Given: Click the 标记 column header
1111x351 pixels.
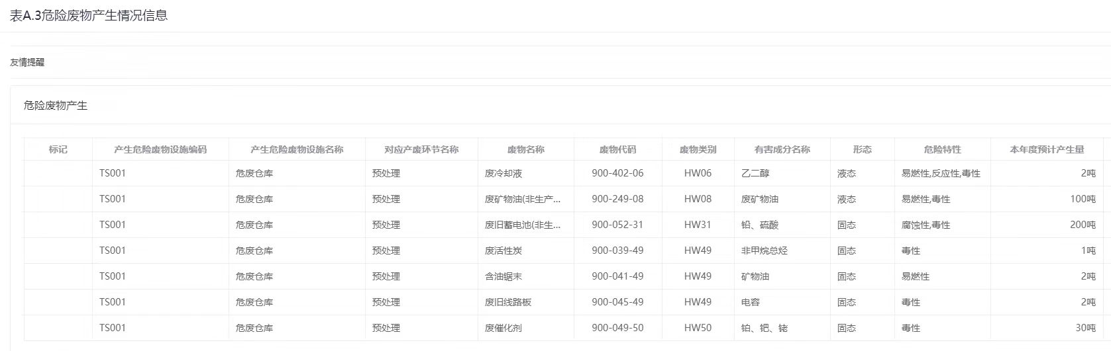Looking at the screenshot, I should [58, 149].
